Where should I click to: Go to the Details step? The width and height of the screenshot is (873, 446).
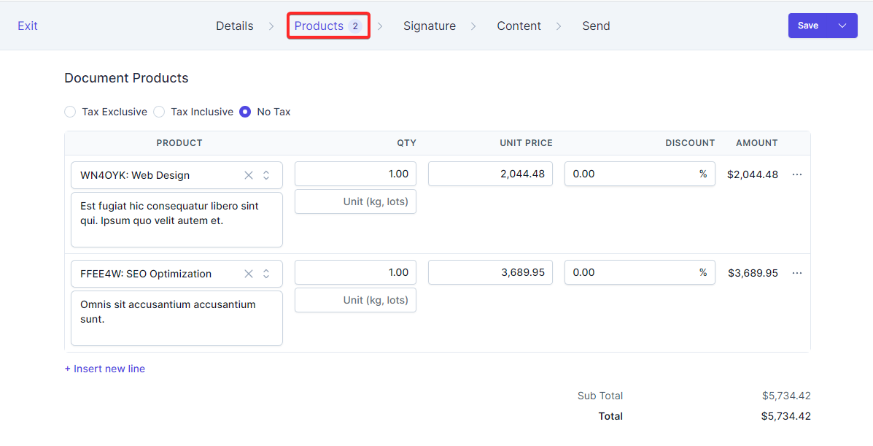tap(234, 26)
